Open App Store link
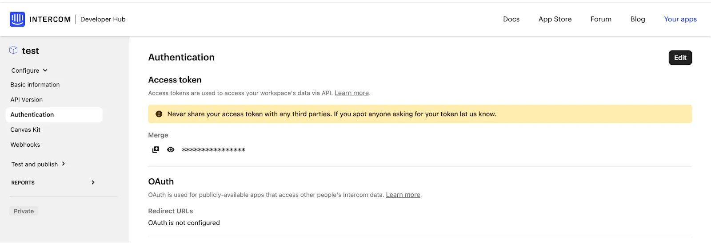 tap(555, 19)
